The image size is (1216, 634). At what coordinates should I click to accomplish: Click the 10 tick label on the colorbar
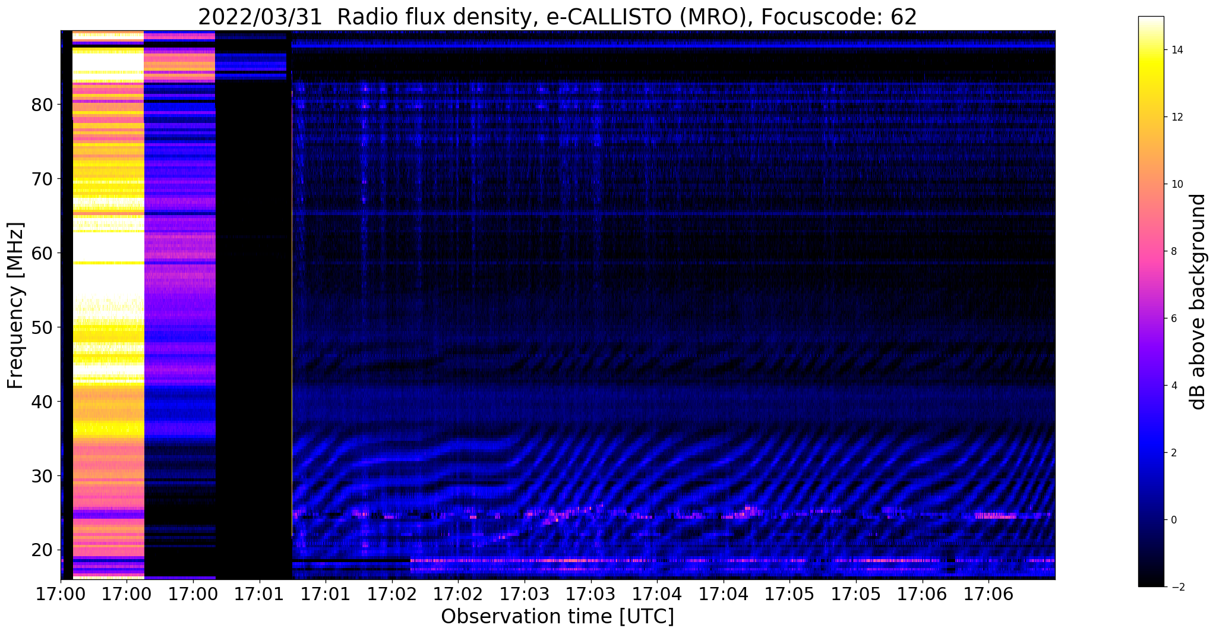(1176, 184)
